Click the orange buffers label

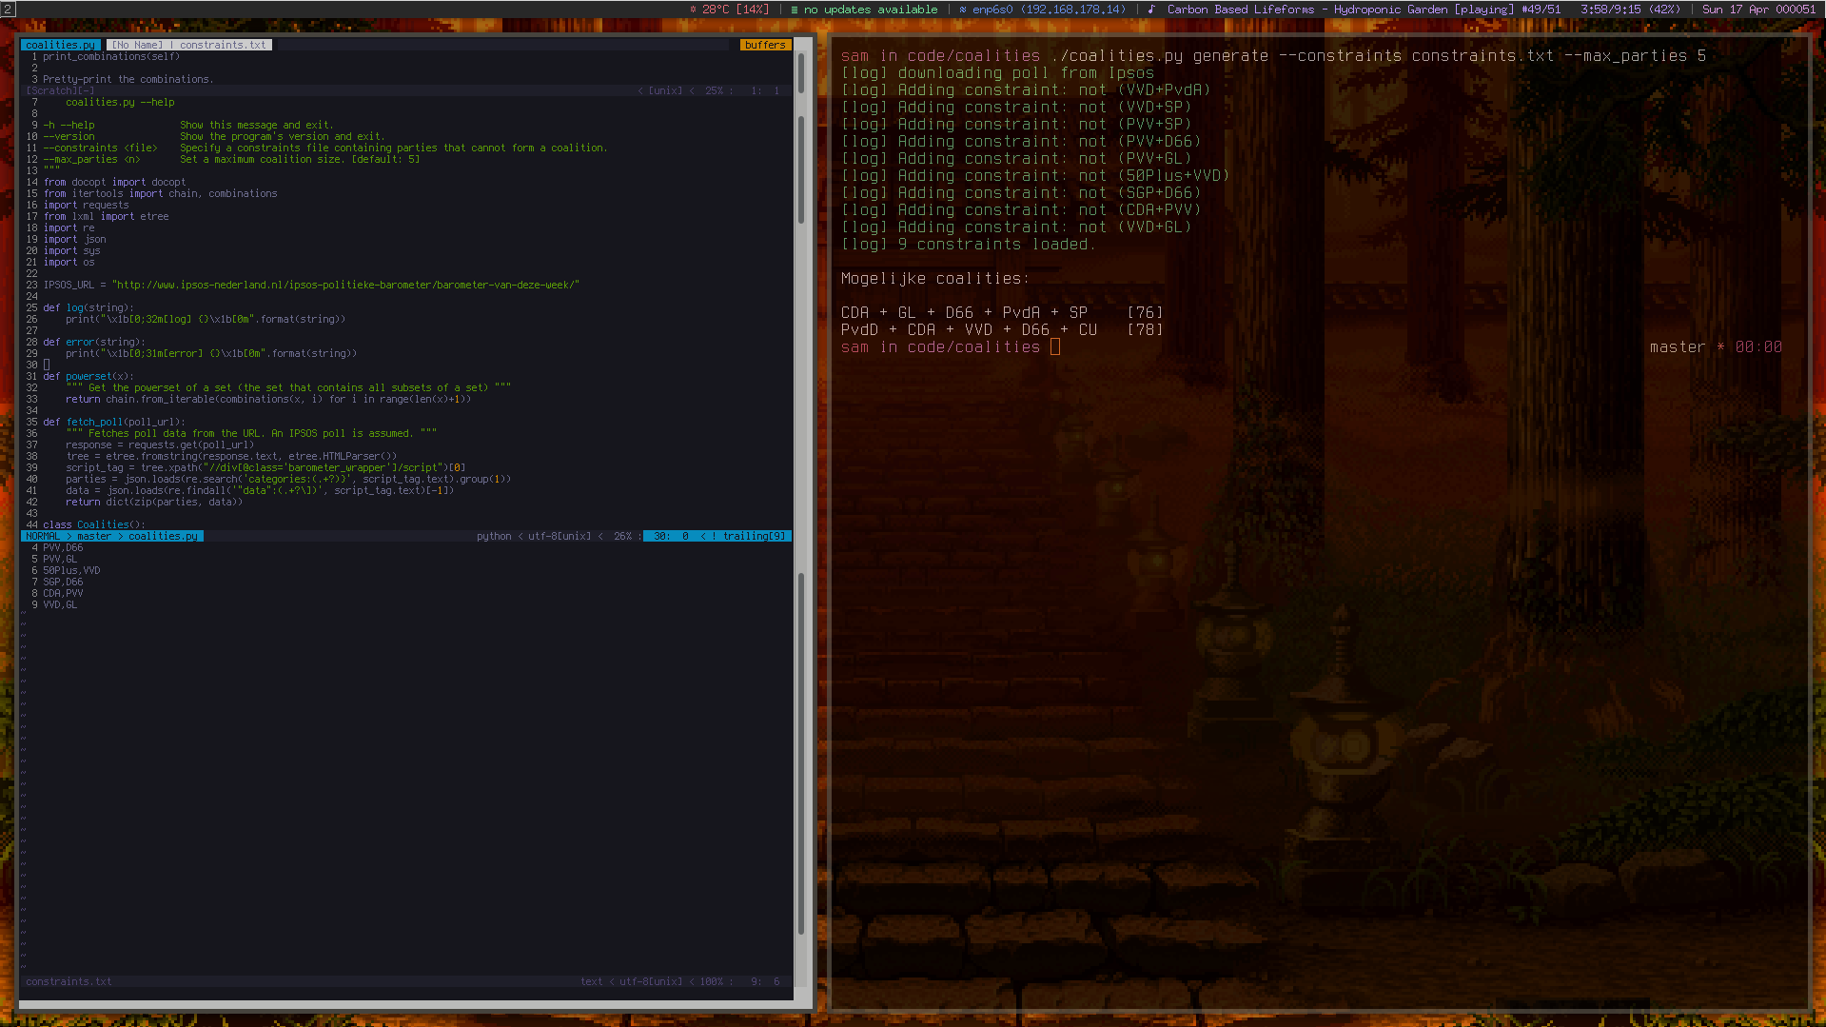click(765, 45)
